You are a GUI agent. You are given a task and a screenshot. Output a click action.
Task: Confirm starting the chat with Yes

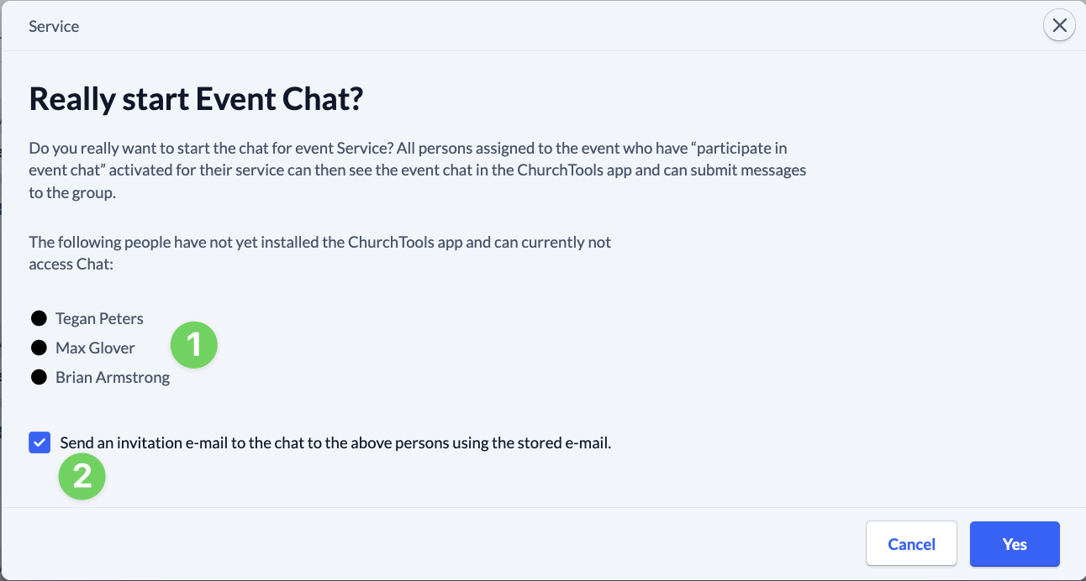(x=1014, y=544)
